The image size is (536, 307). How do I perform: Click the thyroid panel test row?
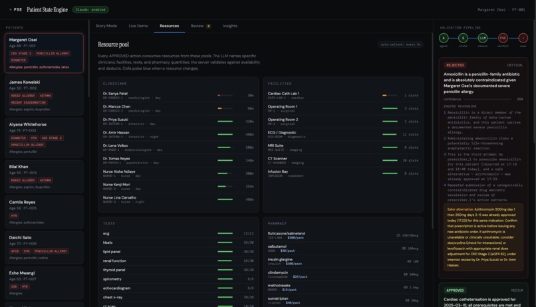(x=178, y=270)
